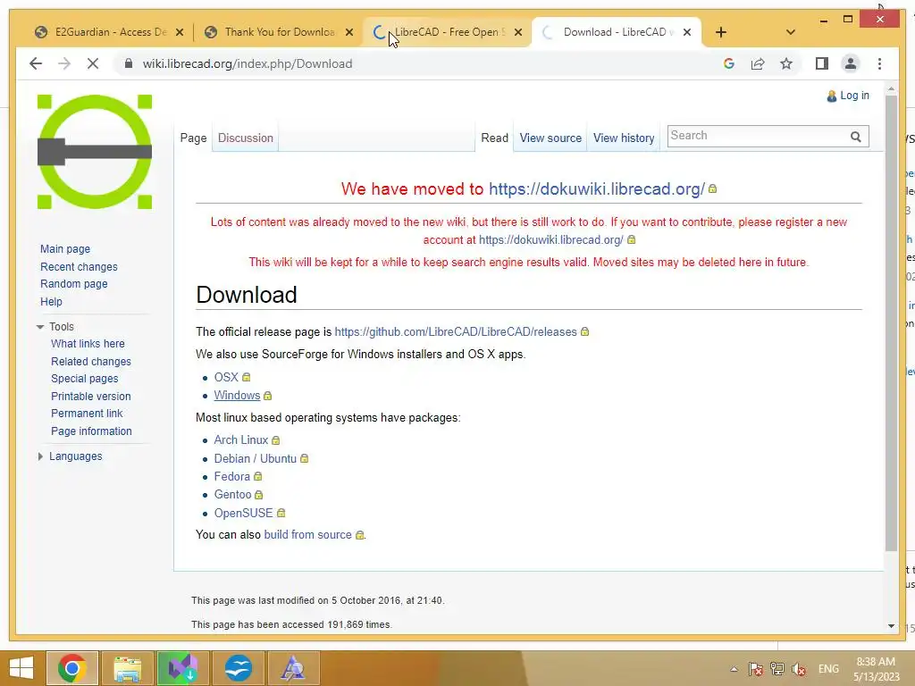Open Page information link
Image resolution: width=915 pixels, height=686 pixels.
pos(91,431)
